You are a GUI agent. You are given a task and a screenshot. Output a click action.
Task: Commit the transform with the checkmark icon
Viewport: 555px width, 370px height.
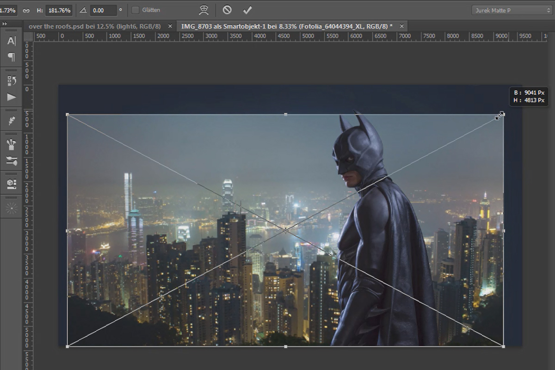click(x=247, y=10)
